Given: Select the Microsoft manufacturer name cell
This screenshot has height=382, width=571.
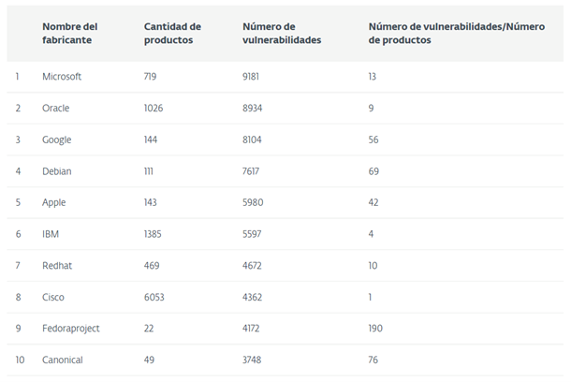Looking at the screenshot, I should point(62,77).
